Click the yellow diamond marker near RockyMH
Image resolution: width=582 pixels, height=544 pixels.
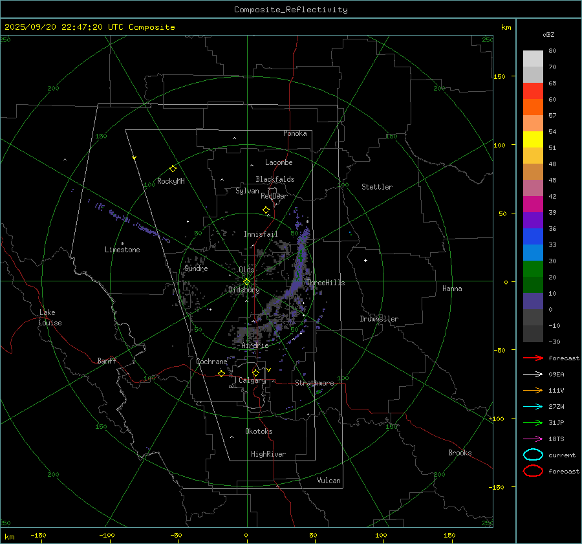(x=173, y=168)
